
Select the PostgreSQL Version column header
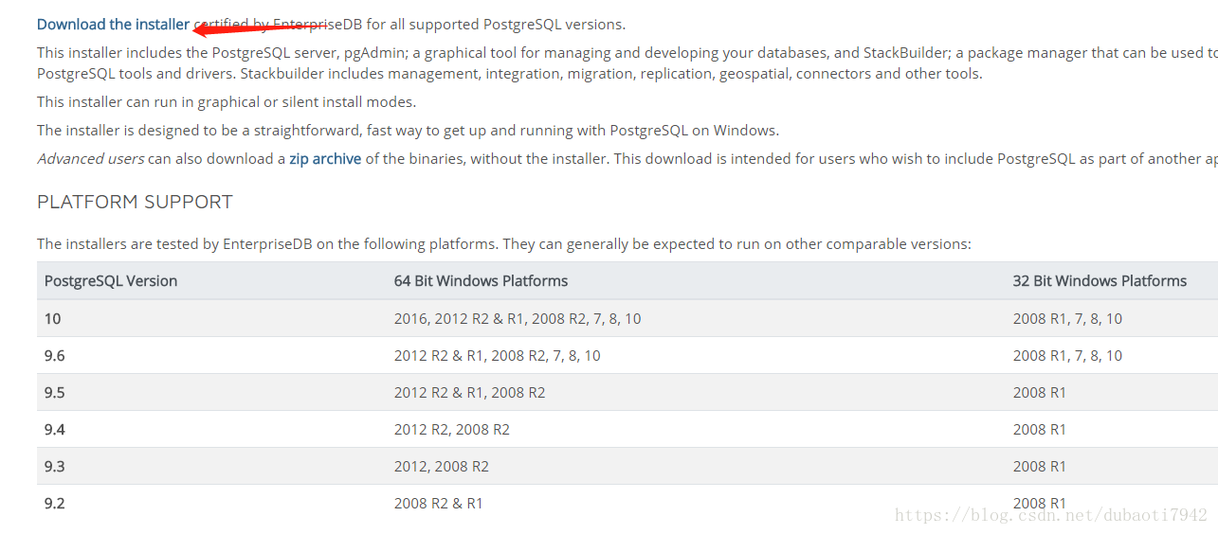(x=111, y=281)
